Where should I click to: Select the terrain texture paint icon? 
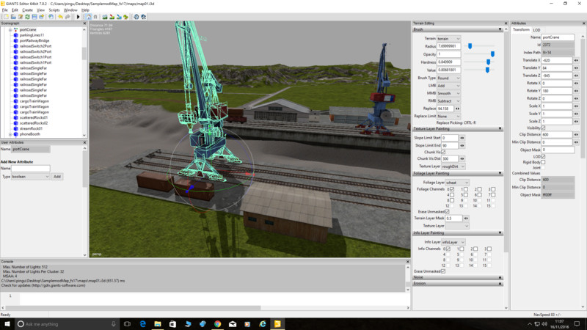(112, 17)
